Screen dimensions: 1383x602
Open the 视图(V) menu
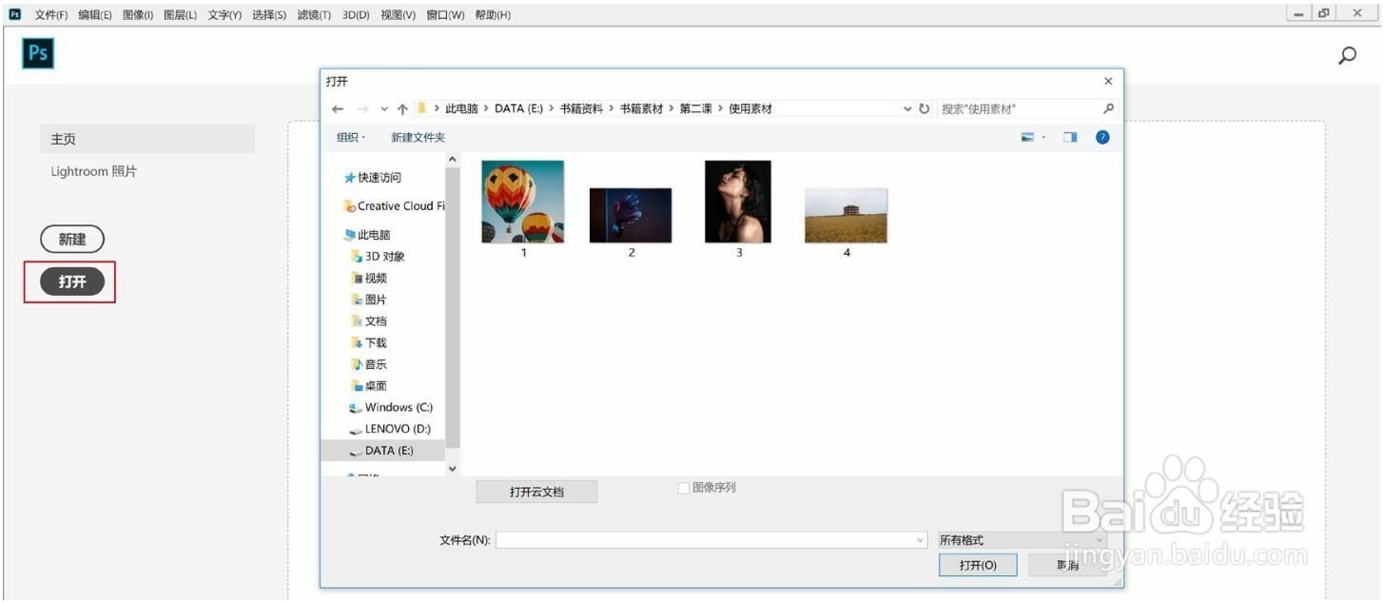click(398, 15)
